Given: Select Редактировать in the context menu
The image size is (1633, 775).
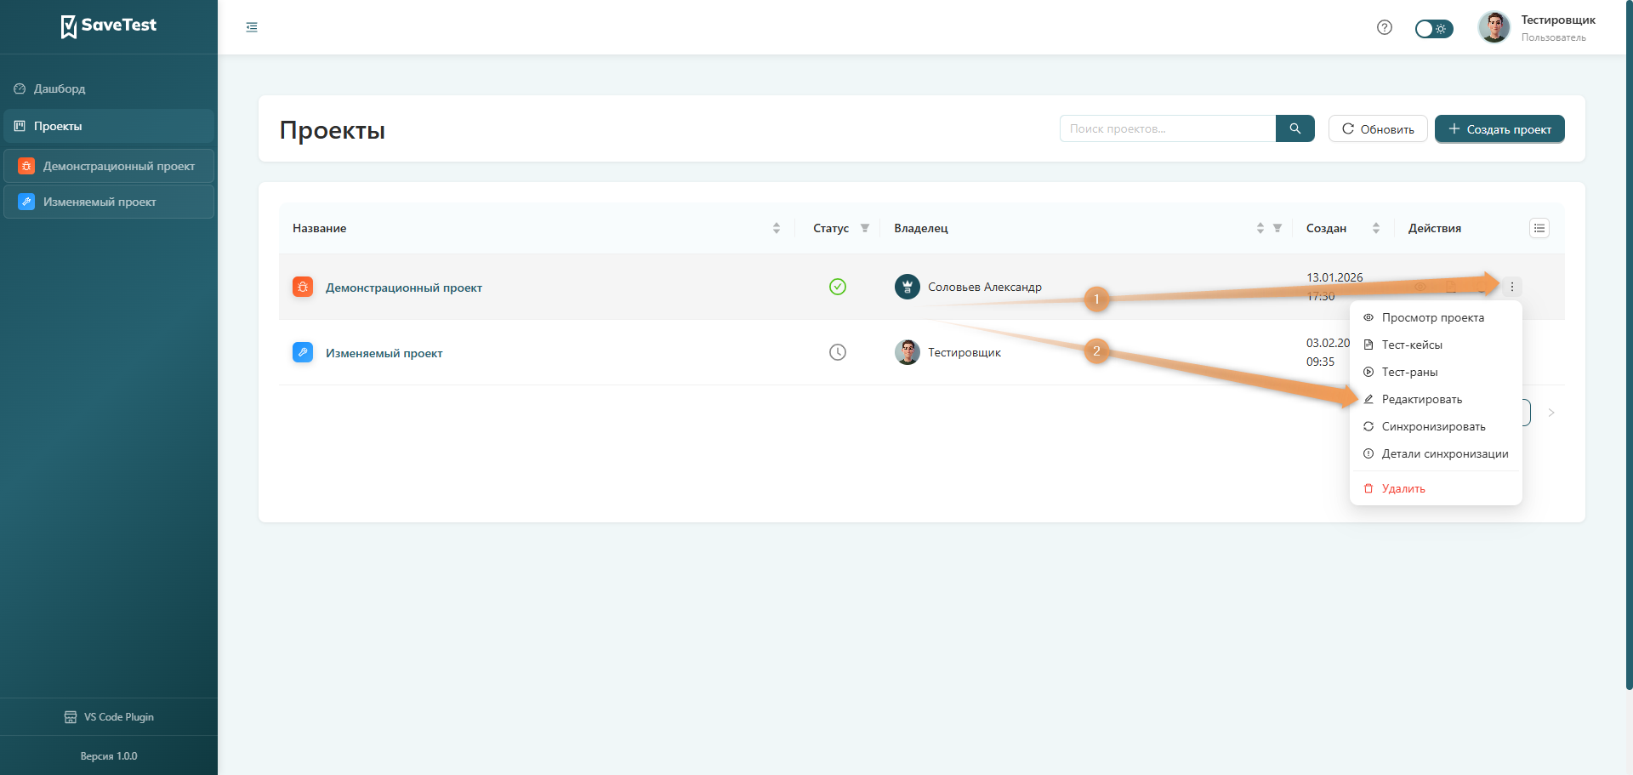Looking at the screenshot, I should 1421,399.
